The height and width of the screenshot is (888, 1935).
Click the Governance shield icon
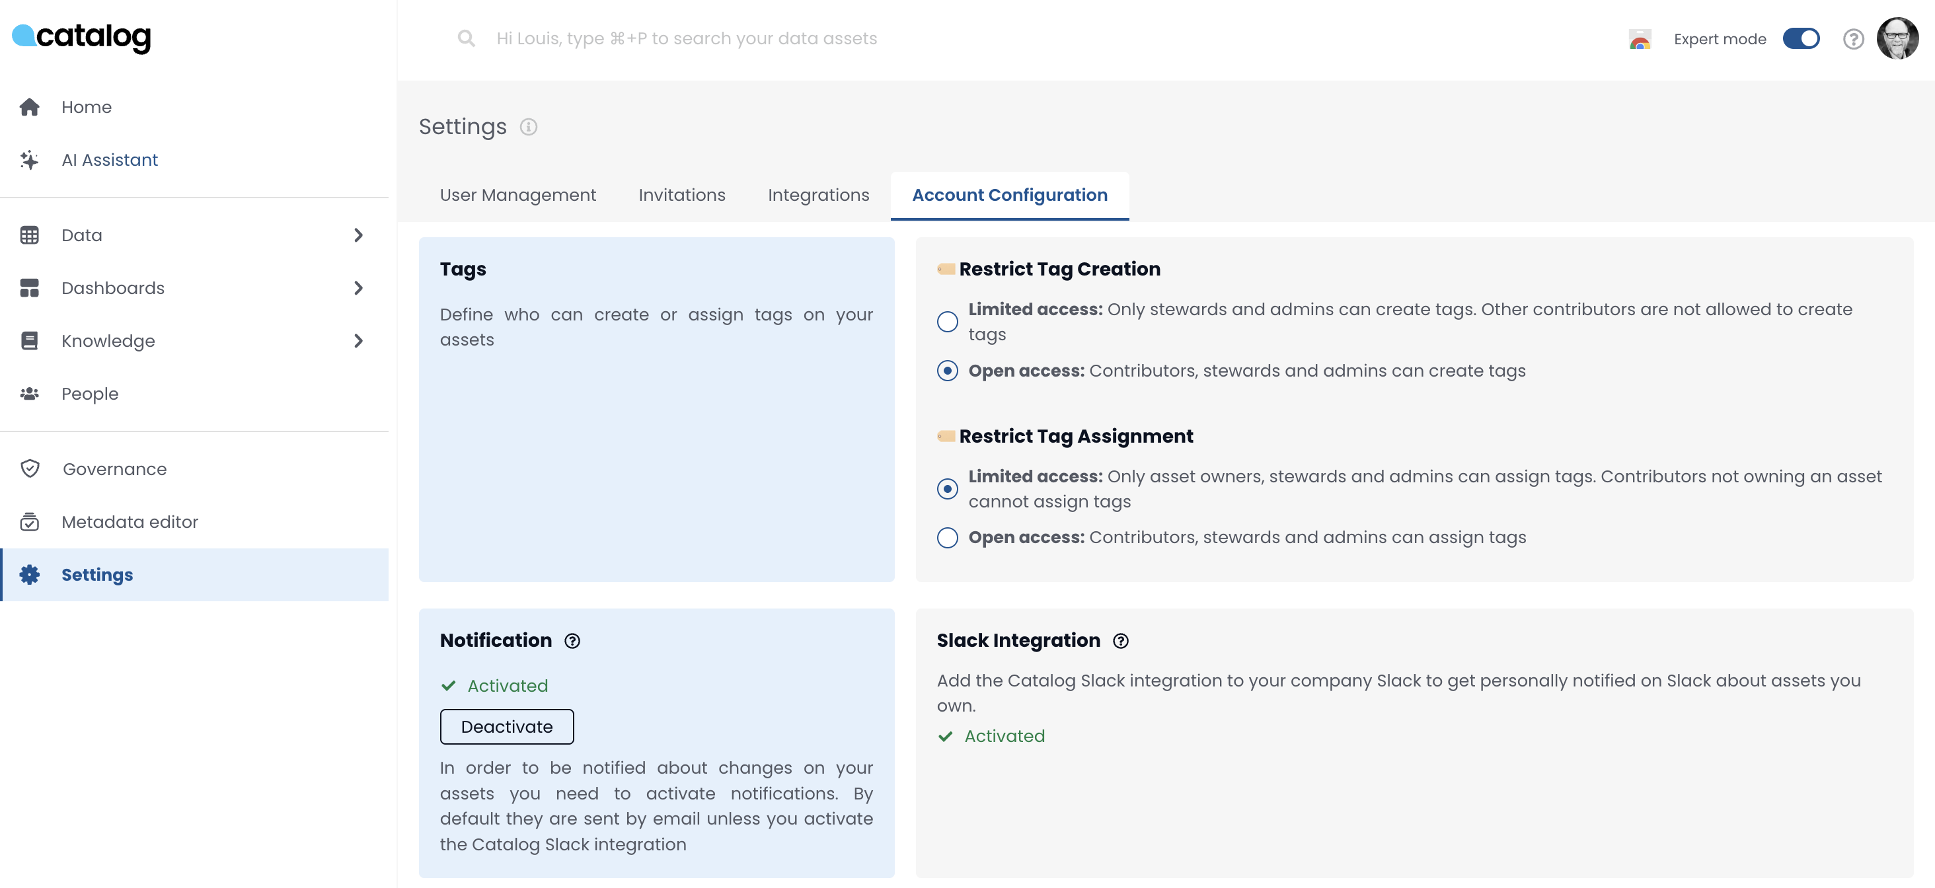tap(29, 469)
